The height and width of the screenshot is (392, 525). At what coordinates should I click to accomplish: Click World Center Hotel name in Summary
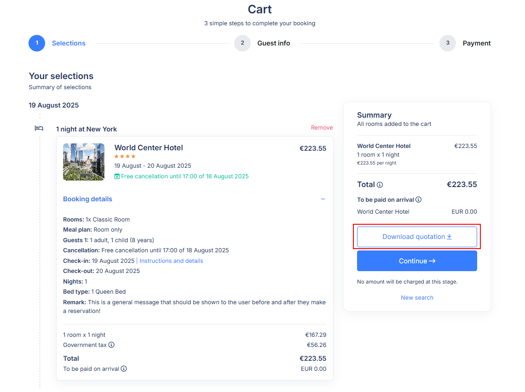[384, 146]
